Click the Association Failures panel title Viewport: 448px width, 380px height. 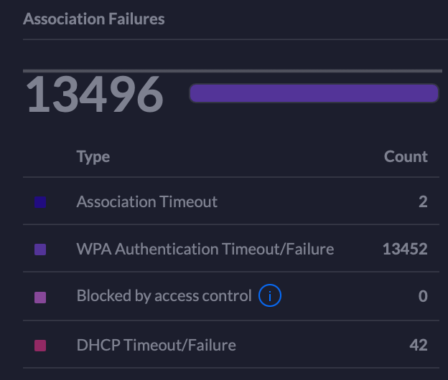[93, 19]
